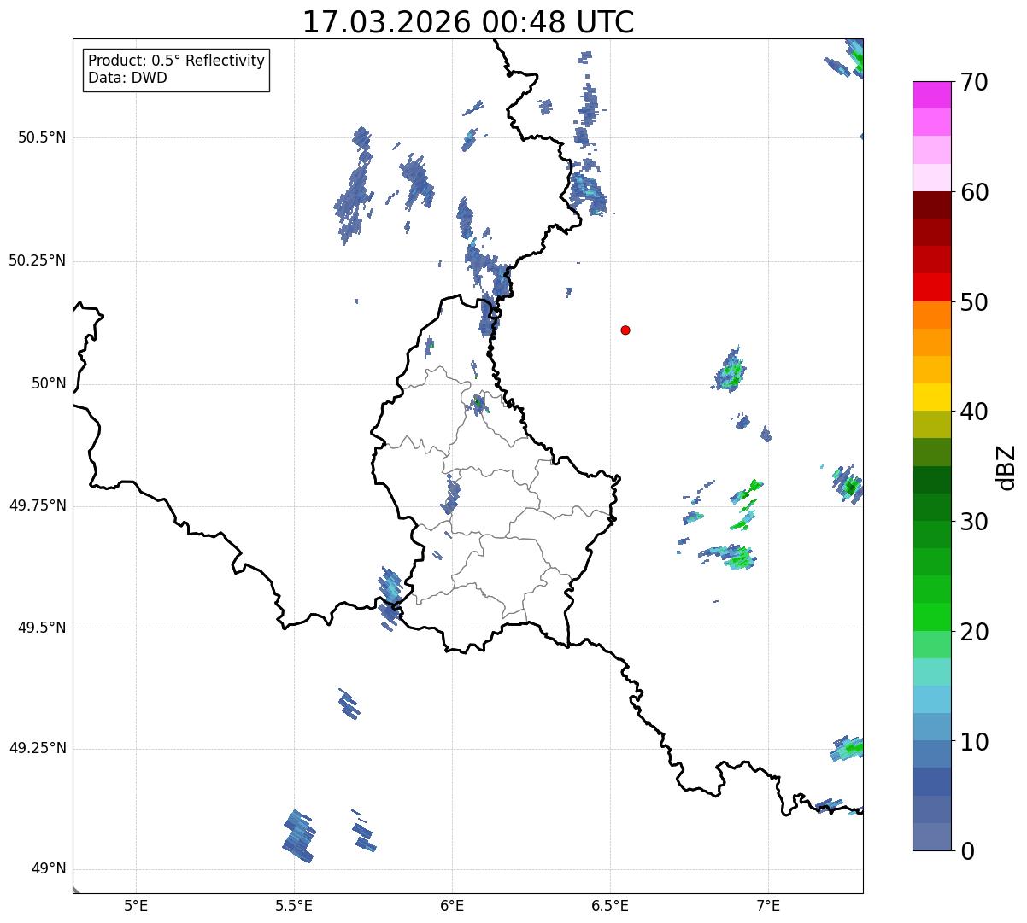Viewport: 1027px width, 923px height.
Task: Click the 49.75°N latitude label
Action: 37,505
